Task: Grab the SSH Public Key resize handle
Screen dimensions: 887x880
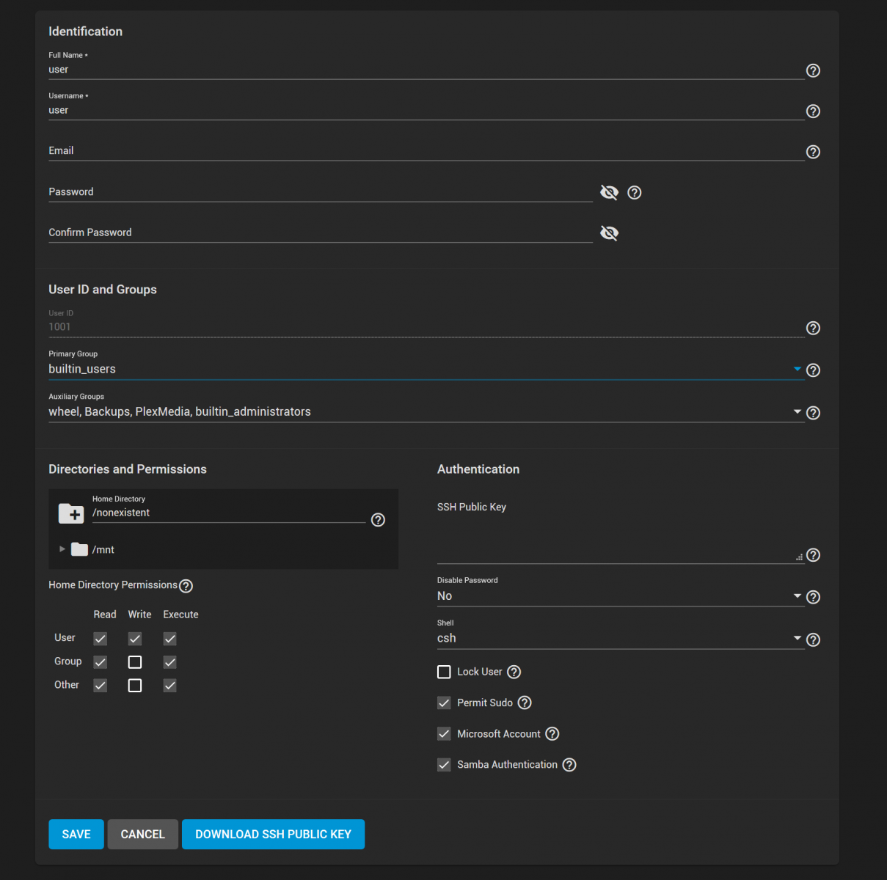Action: point(799,557)
